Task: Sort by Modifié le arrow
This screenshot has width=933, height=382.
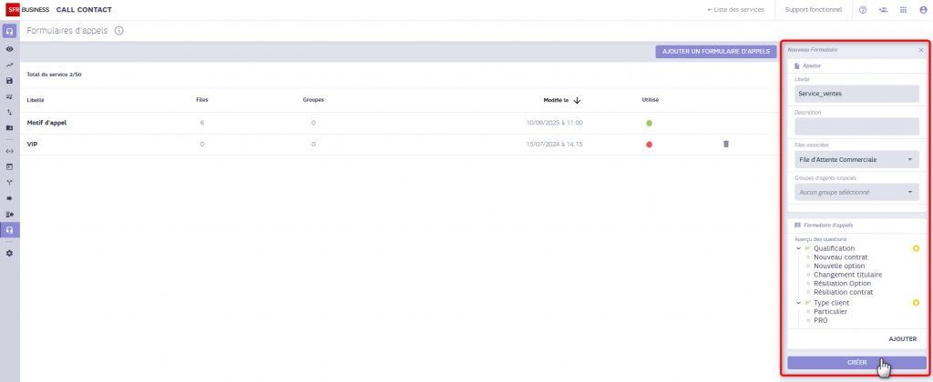Action: (577, 100)
